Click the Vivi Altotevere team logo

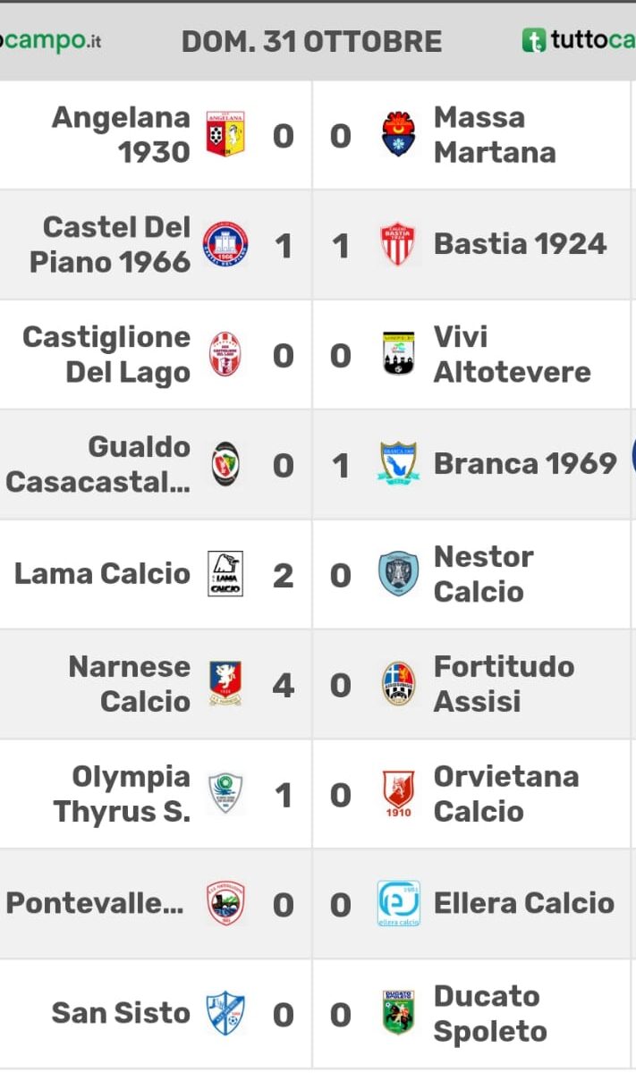(x=398, y=354)
